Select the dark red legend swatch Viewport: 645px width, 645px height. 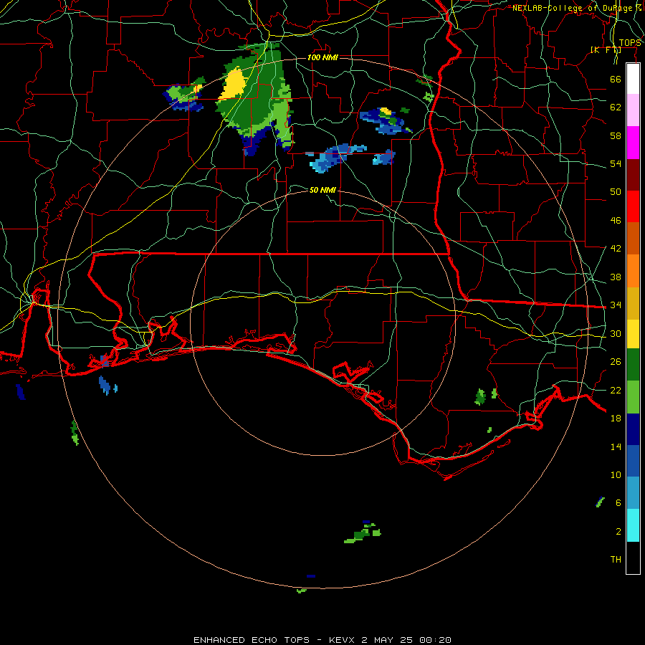(x=633, y=175)
